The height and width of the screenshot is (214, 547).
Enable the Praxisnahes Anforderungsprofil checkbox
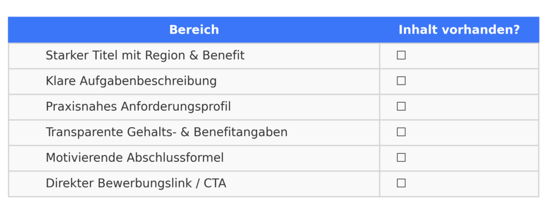pos(401,106)
